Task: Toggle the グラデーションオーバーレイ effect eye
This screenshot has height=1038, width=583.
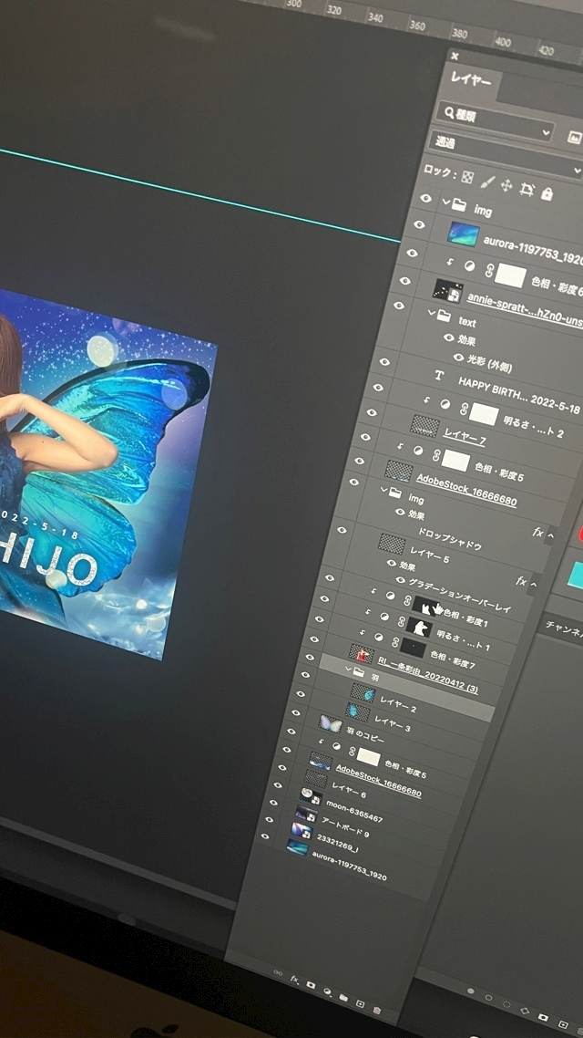Action: [x=399, y=580]
